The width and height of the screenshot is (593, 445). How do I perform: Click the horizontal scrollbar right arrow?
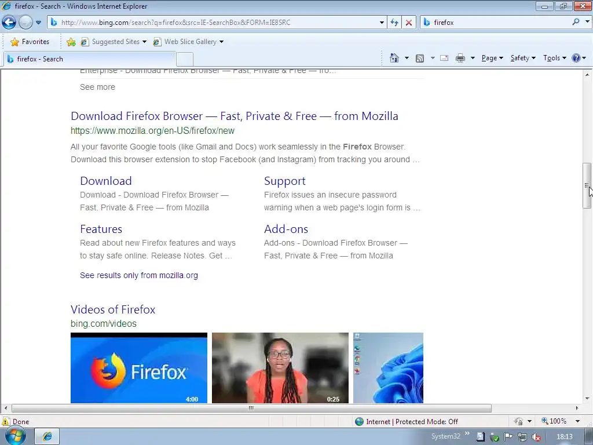[577, 408]
